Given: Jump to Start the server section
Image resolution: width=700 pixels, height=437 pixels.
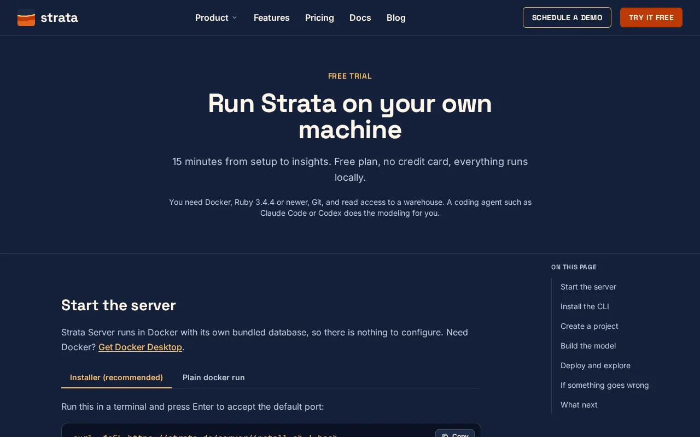Looking at the screenshot, I should (588, 287).
